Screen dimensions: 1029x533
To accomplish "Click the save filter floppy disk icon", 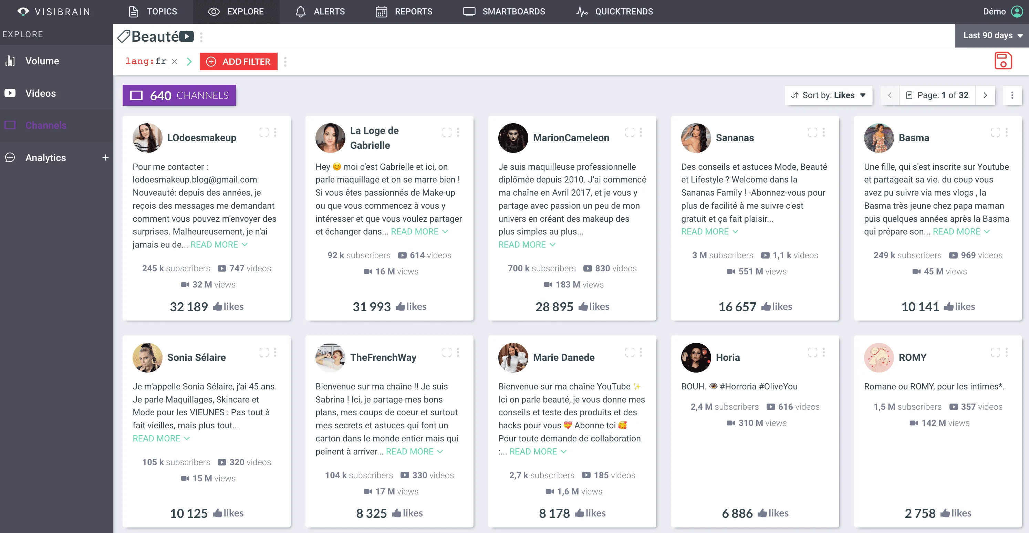I will (1003, 61).
